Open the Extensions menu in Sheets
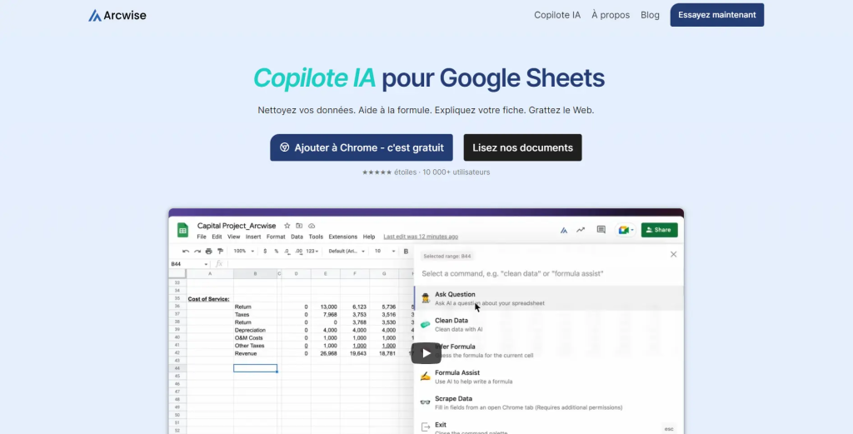 342,237
